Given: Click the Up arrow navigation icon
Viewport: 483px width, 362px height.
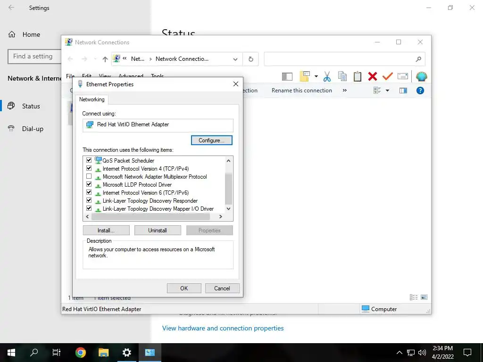Looking at the screenshot, I should pos(105,59).
